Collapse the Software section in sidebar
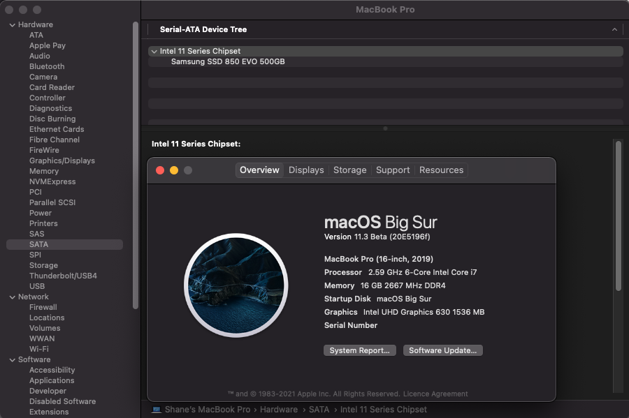 [x=12, y=360]
